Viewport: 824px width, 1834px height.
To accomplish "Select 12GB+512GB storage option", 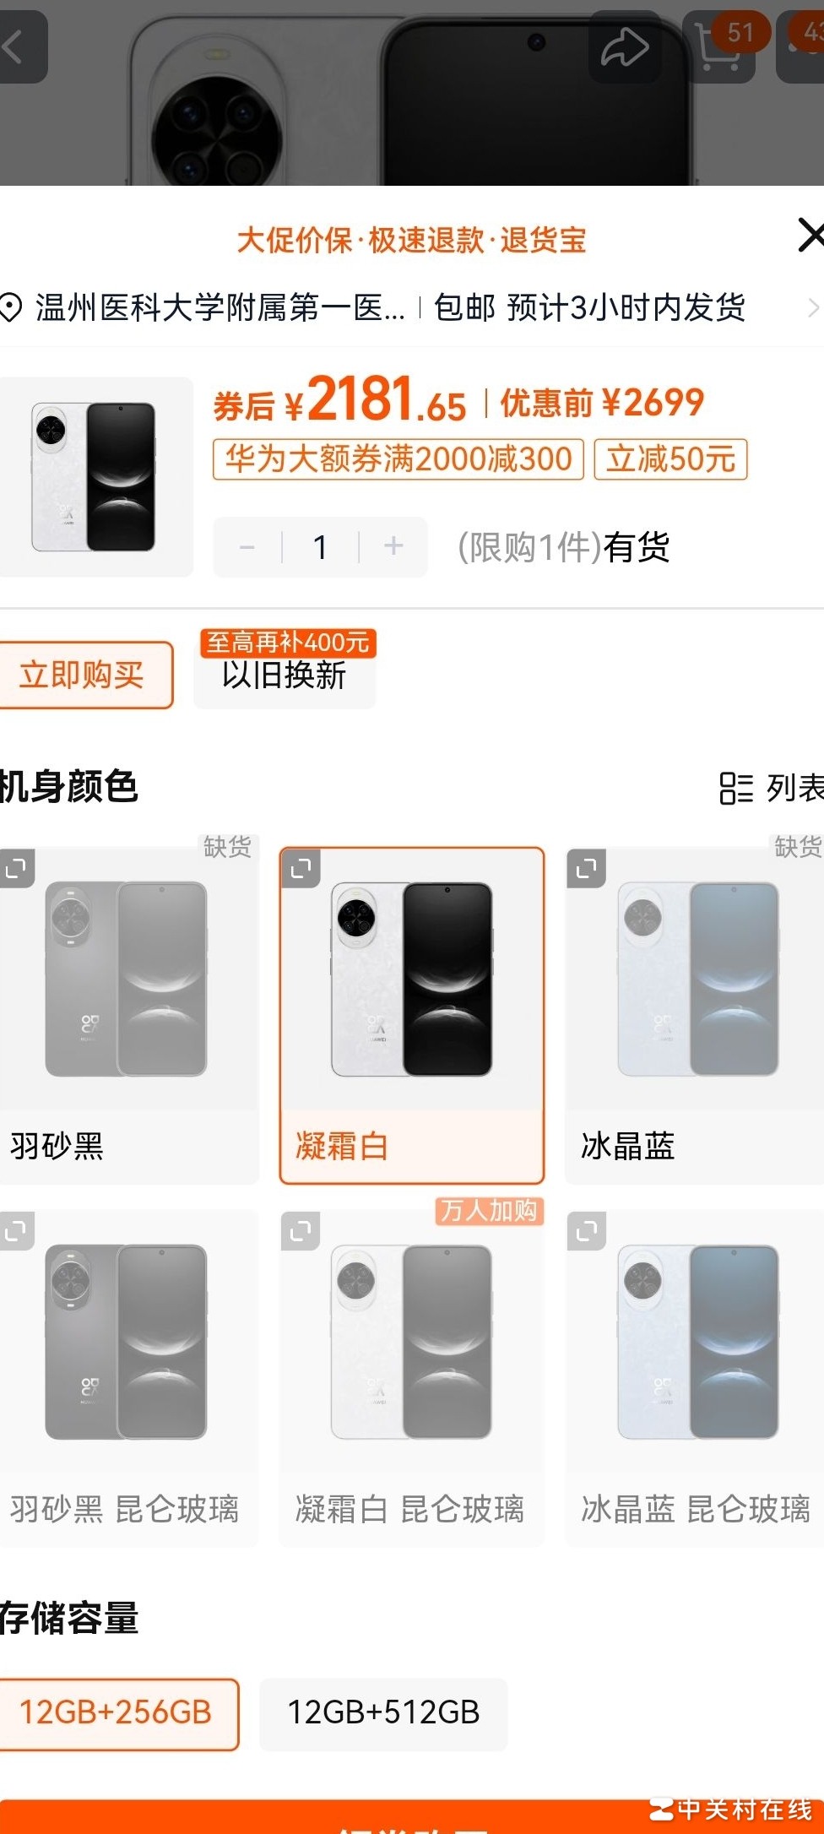I will (383, 1714).
